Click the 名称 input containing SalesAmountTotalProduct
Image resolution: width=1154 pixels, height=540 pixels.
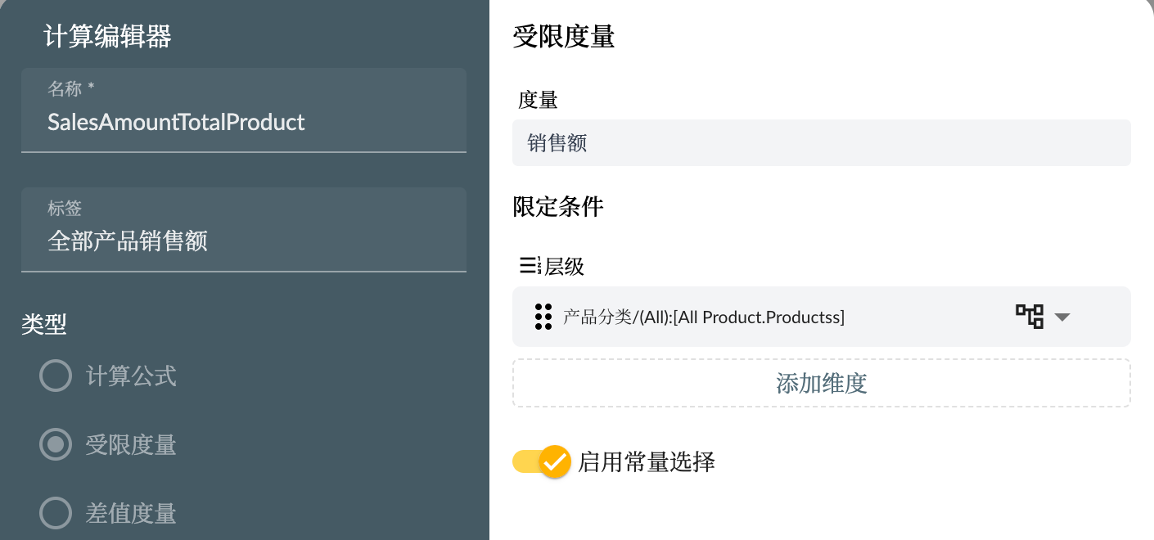[244, 122]
